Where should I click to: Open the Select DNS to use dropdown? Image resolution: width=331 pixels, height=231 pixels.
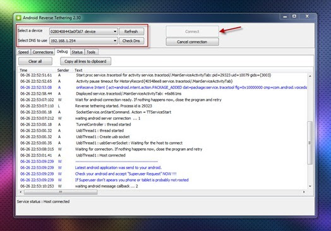83,41
